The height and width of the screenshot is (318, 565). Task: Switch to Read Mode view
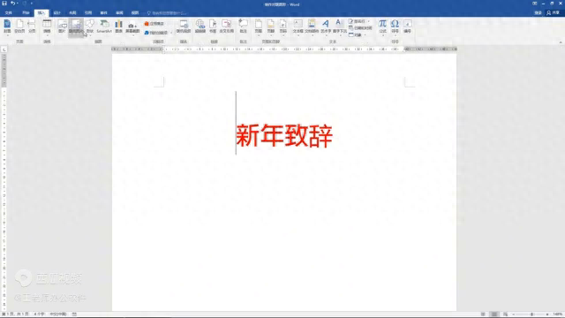[483, 314]
